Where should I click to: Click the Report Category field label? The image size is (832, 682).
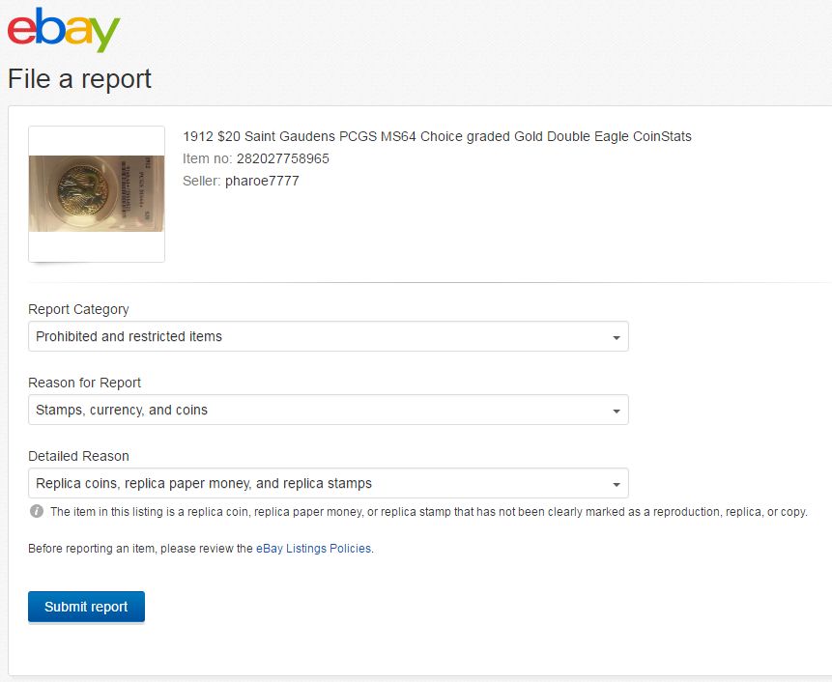pyautogui.click(x=78, y=309)
